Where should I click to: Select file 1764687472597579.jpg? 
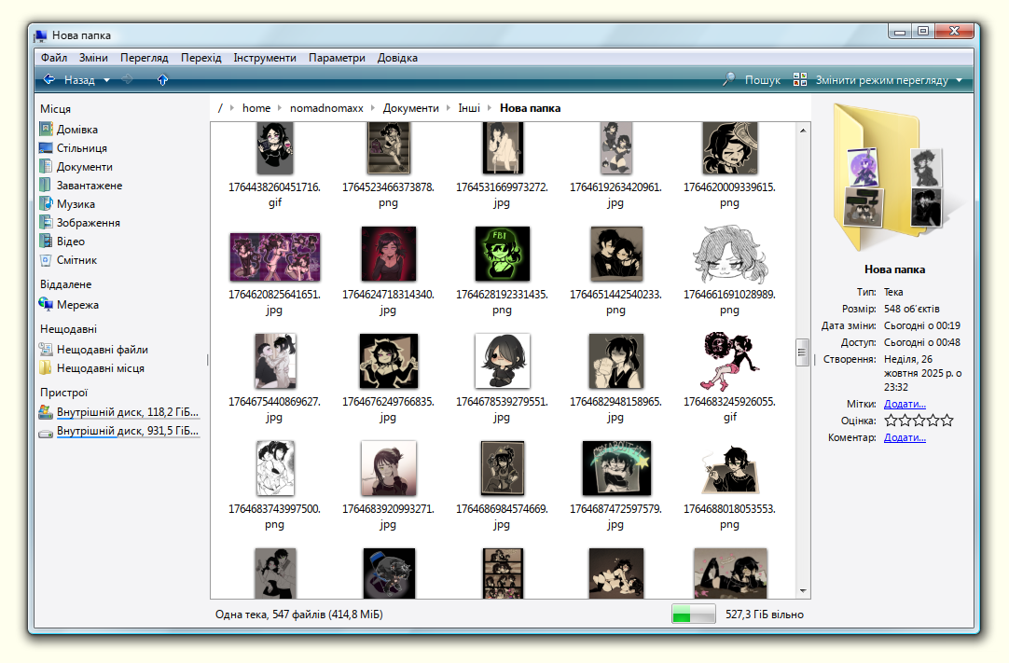coord(615,485)
